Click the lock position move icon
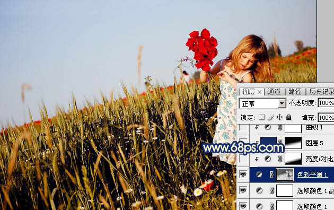The width and height of the screenshot is (334, 210). (x=279, y=117)
